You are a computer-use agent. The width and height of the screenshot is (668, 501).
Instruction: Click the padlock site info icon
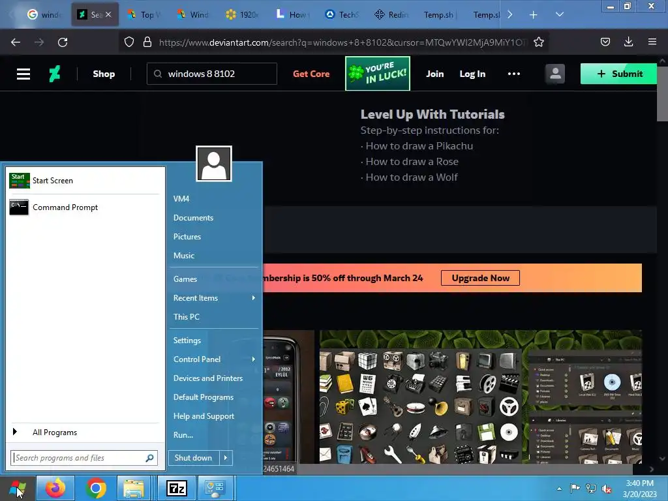pos(147,42)
